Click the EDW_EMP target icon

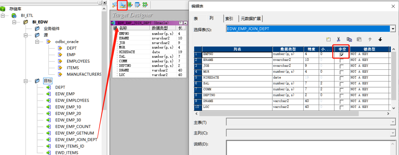pyautogui.click(x=49, y=94)
